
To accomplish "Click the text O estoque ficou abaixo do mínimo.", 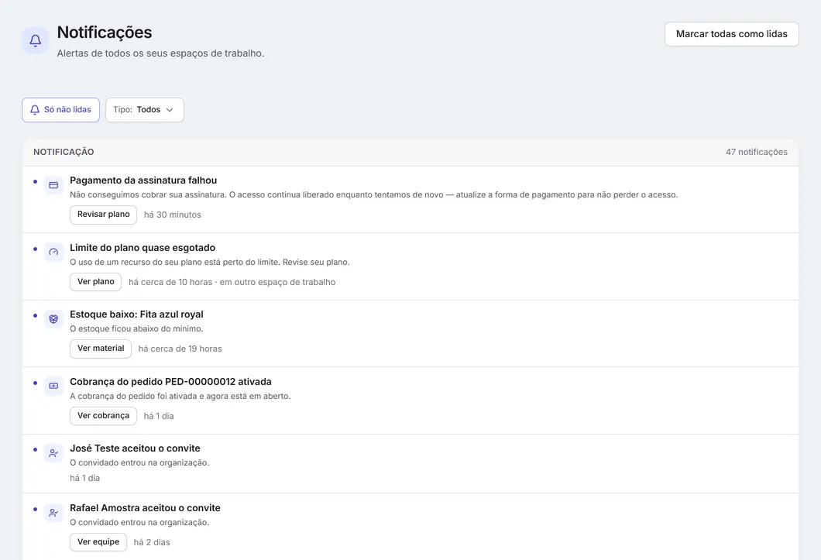I will click(x=136, y=329).
